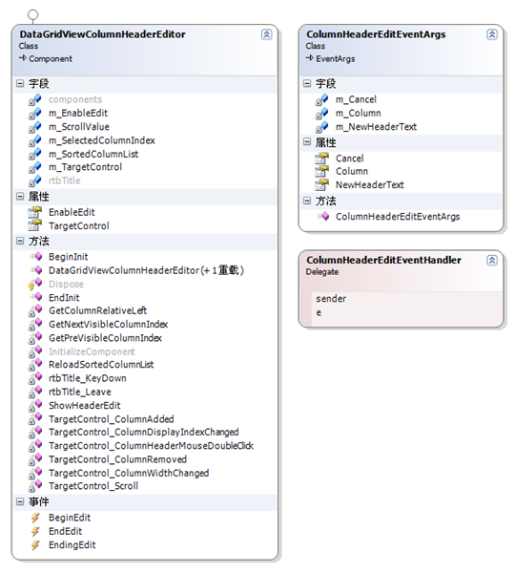Select the ColumnHeaderEditEventHandler delegate title
515x573 pixels.
point(383,260)
